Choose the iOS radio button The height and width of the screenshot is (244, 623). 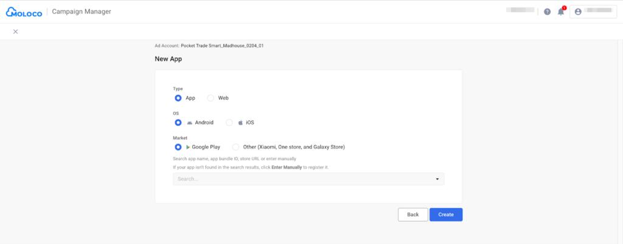tap(229, 122)
